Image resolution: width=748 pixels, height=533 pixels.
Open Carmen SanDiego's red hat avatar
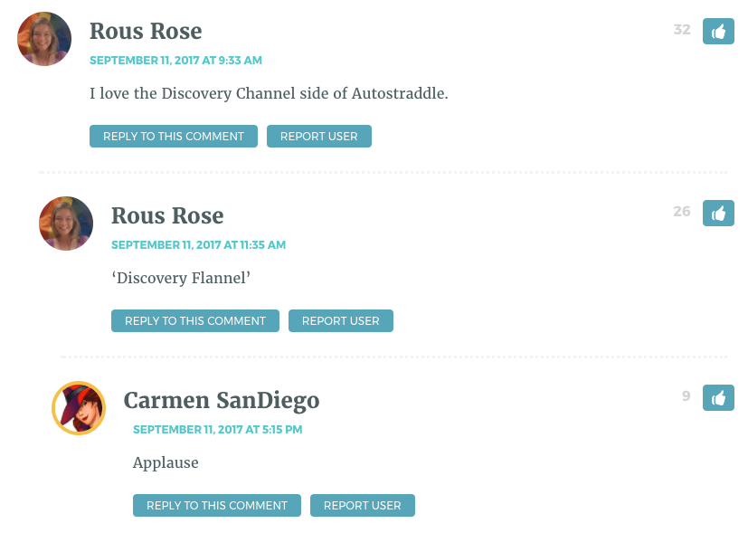click(79, 408)
